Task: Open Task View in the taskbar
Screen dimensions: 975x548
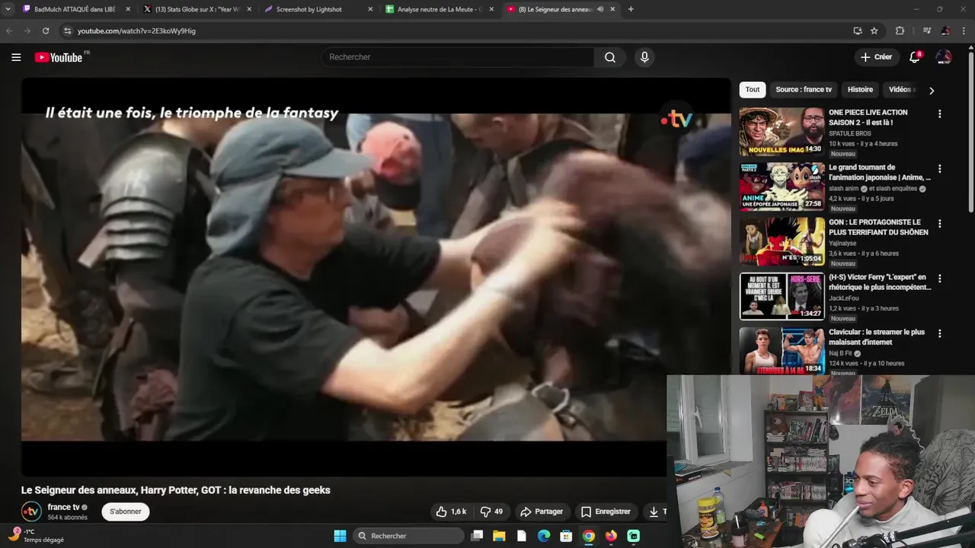Action: 477,536
